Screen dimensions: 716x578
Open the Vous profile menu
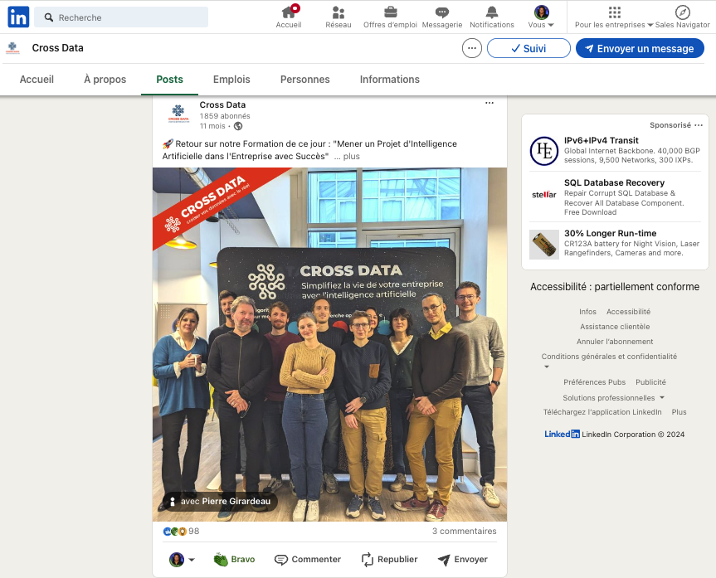tap(541, 17)
